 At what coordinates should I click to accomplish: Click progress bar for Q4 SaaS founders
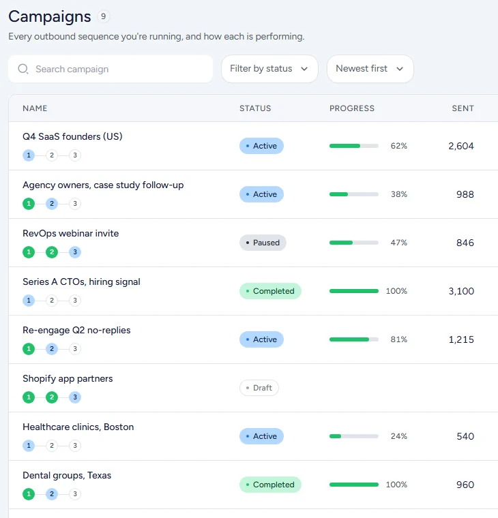pyautogui.click(x=354, y=146)
